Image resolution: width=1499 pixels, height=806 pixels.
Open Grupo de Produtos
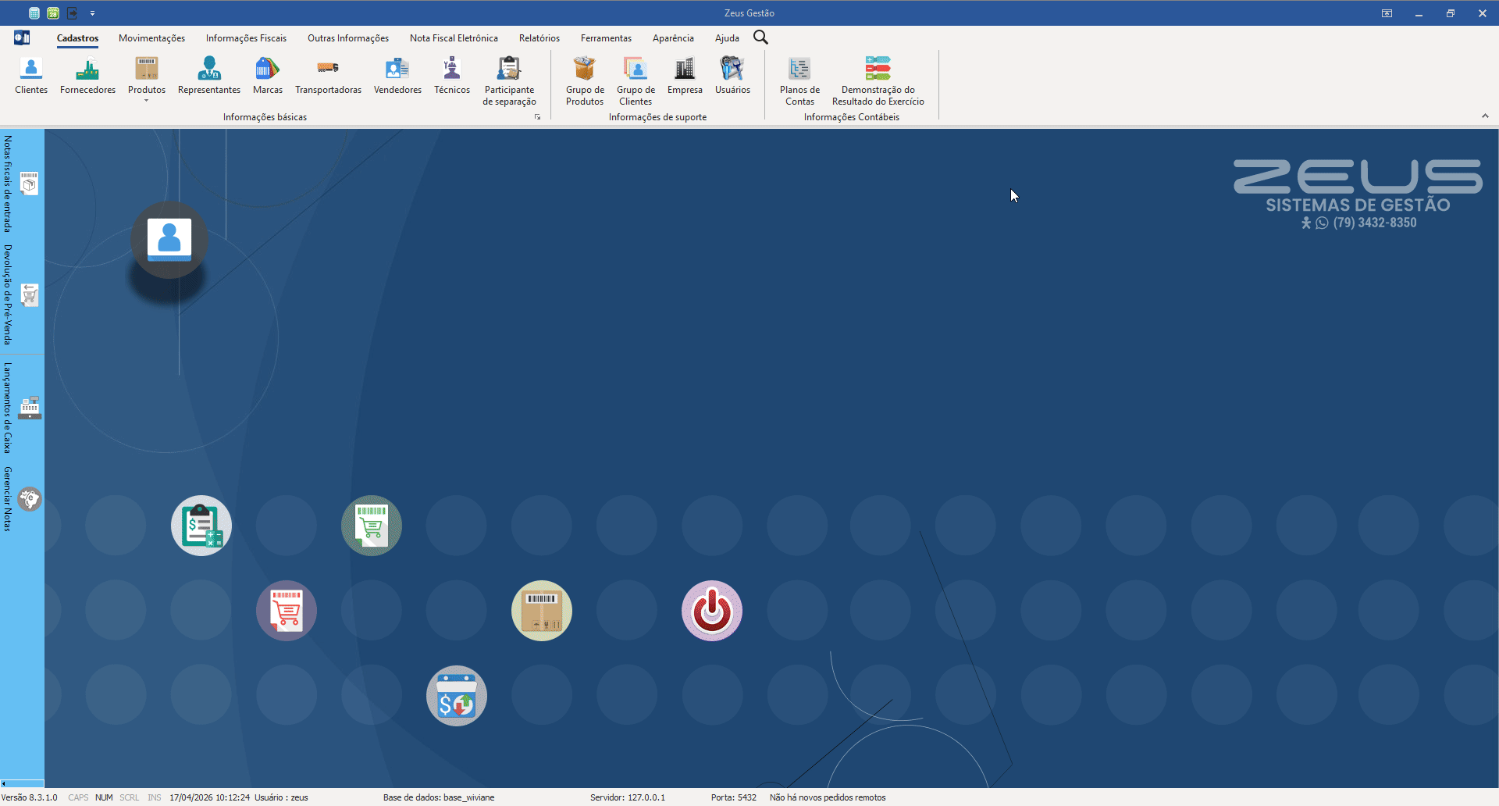(585, 81)
